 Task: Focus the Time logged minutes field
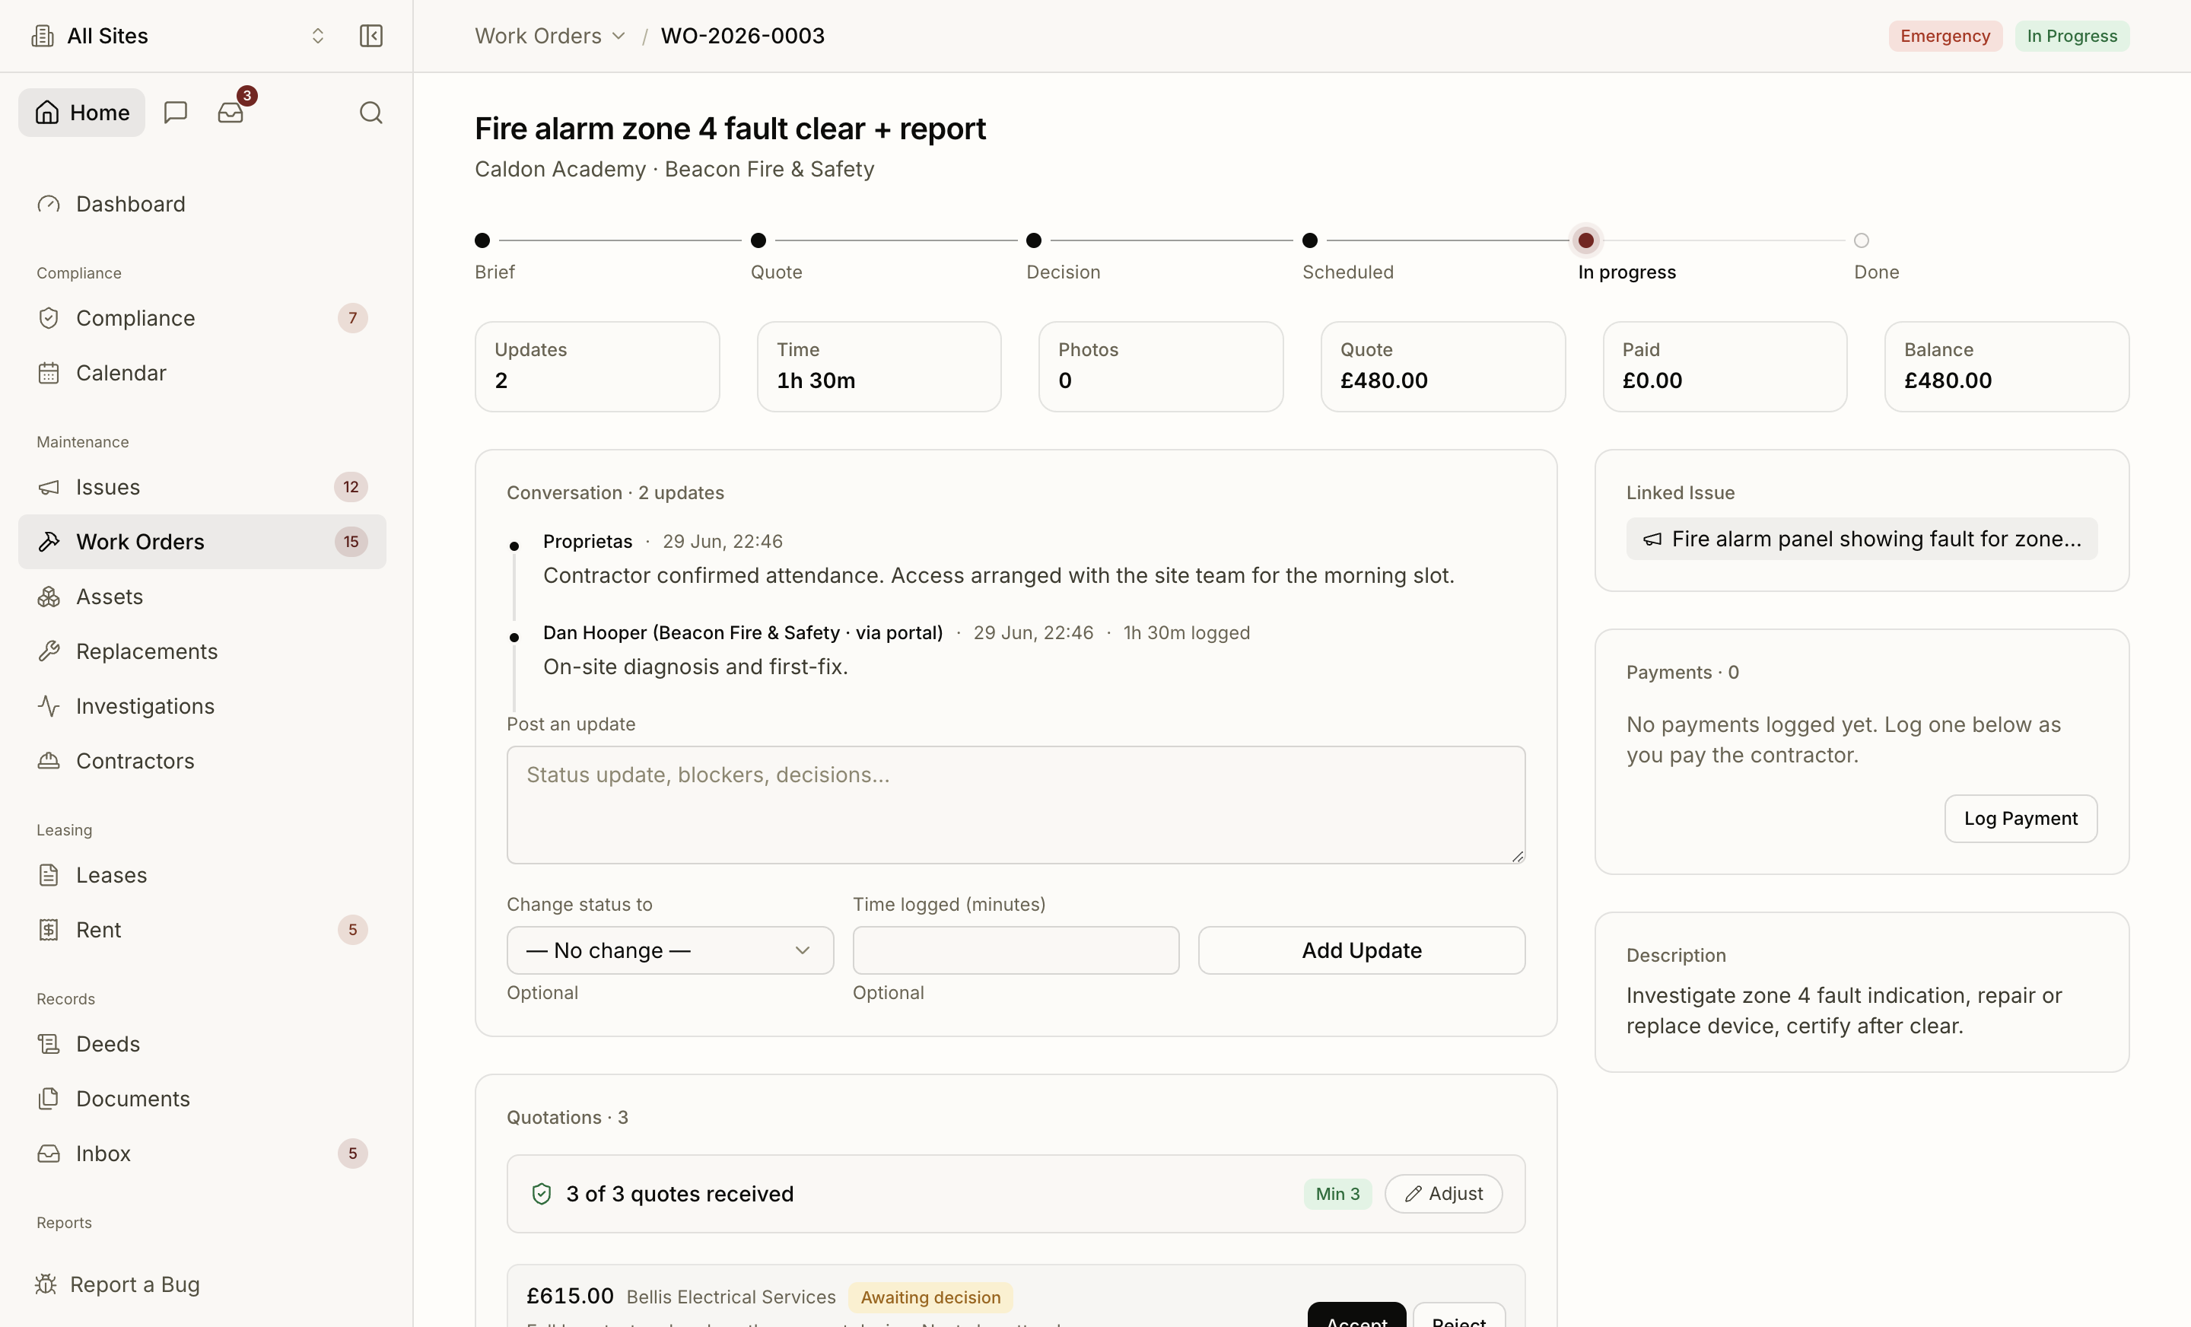click(x=1016, y=950)
